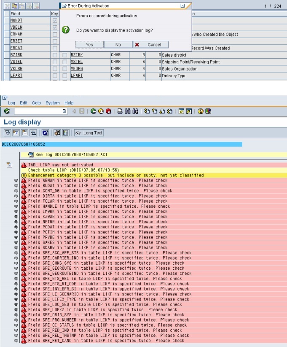Open long text icon for Field HANDLE error
Viewport: 287px width, 347px height.
[x=16, y=206]
